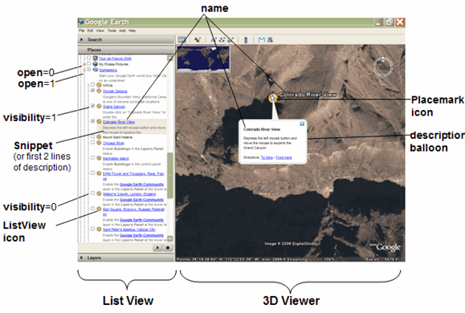Click the Play tour button
This screenshot has width=465, height=313.
point(157,248)
